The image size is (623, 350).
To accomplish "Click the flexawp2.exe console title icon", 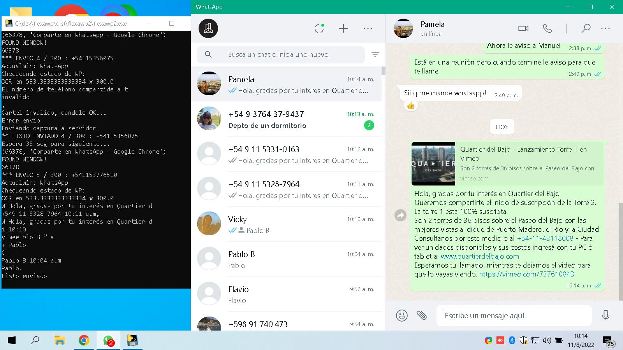I will tap(9, 23).
